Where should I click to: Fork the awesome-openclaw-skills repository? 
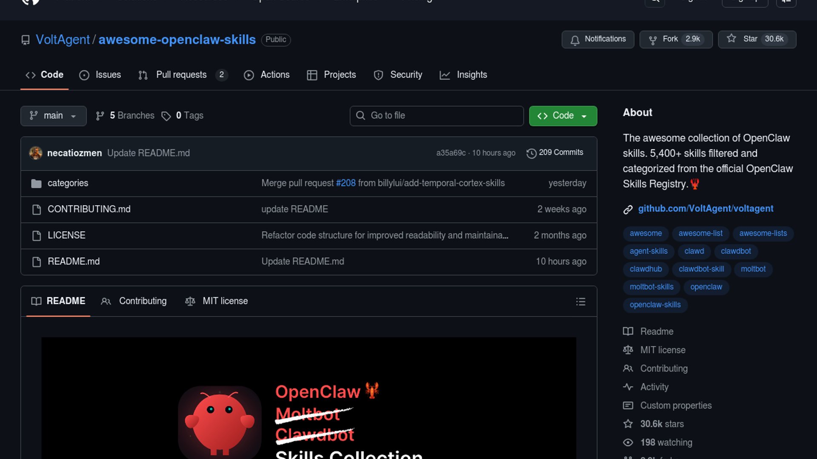[670, 39]
